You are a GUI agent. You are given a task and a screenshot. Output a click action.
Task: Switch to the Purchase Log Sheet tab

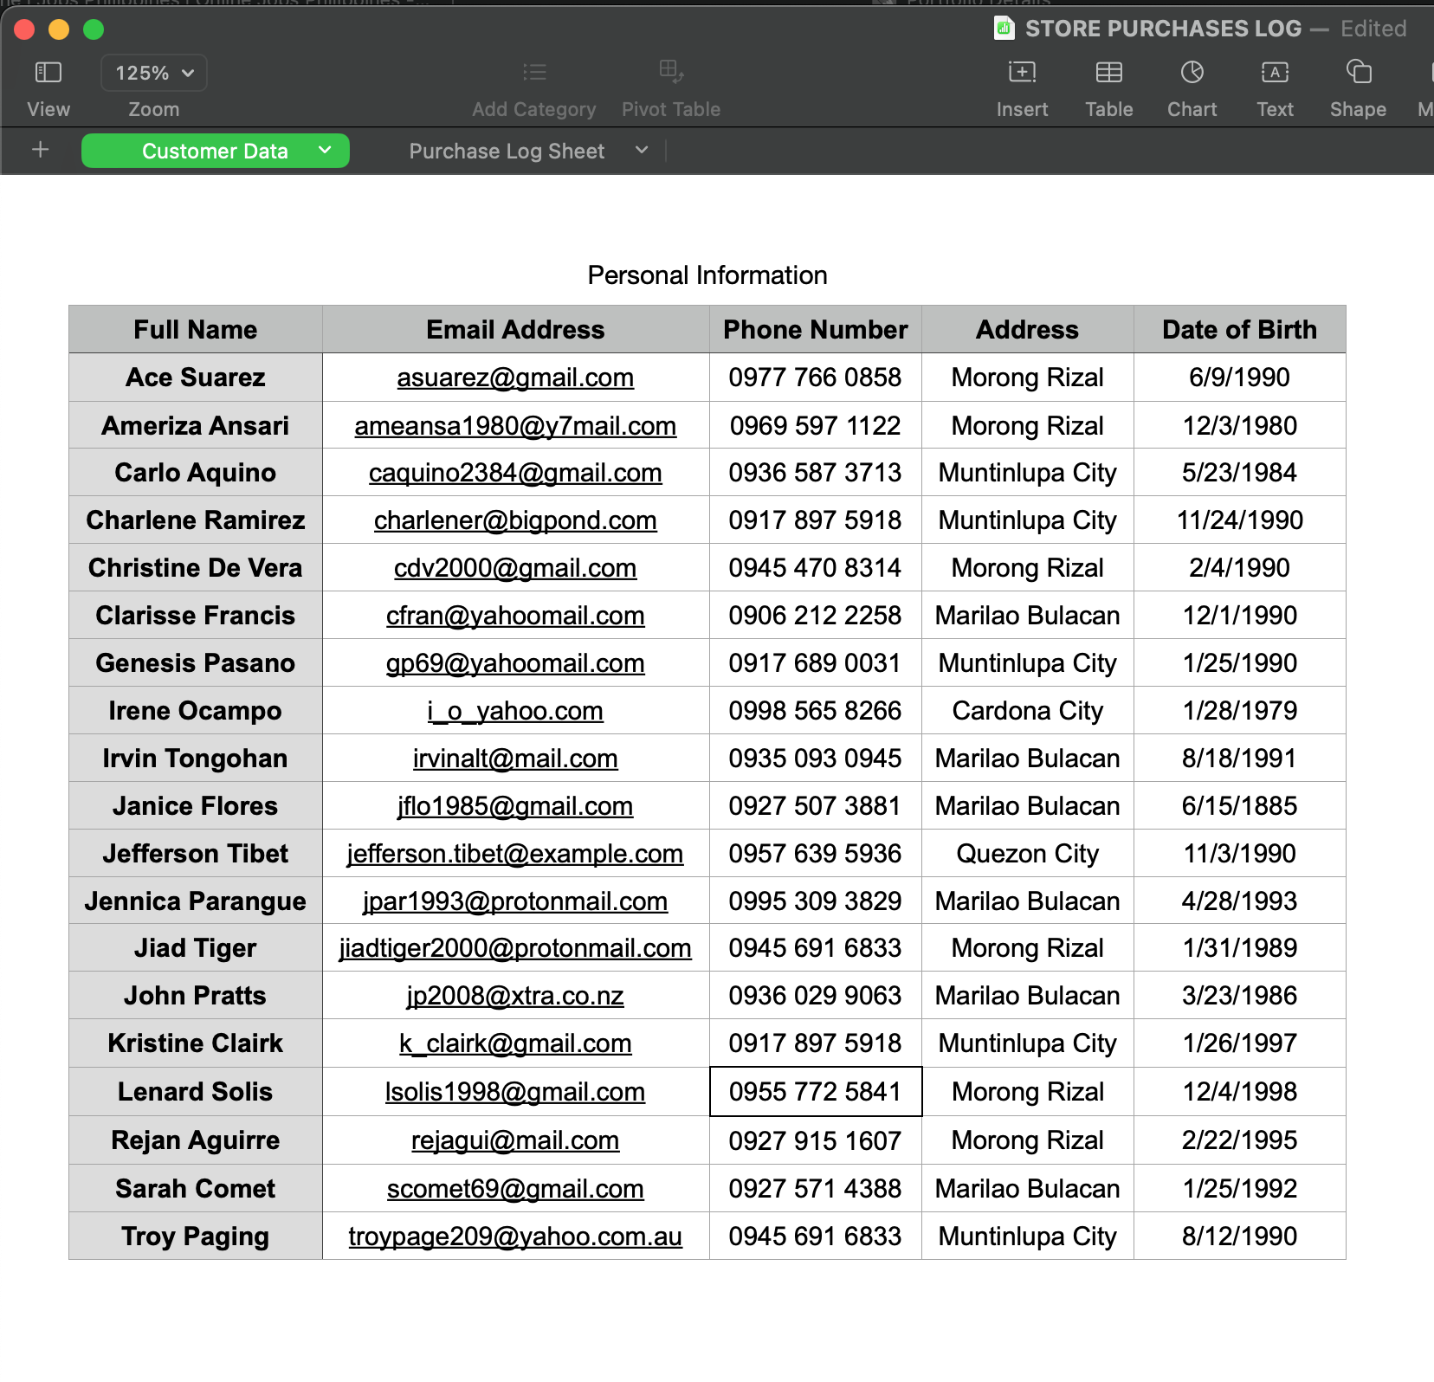(507, 151)
